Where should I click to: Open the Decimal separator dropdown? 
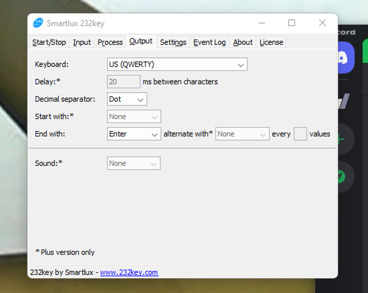click(x=127, y=99)
